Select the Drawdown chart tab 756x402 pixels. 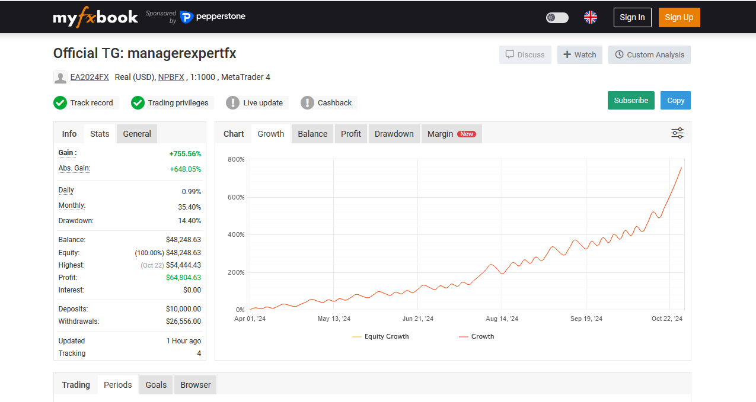[x=394, y=134]
